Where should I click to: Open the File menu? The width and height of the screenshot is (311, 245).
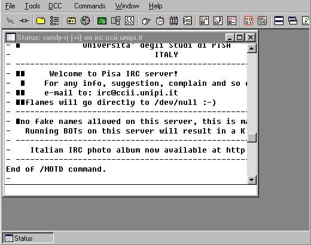click(10, 6)
